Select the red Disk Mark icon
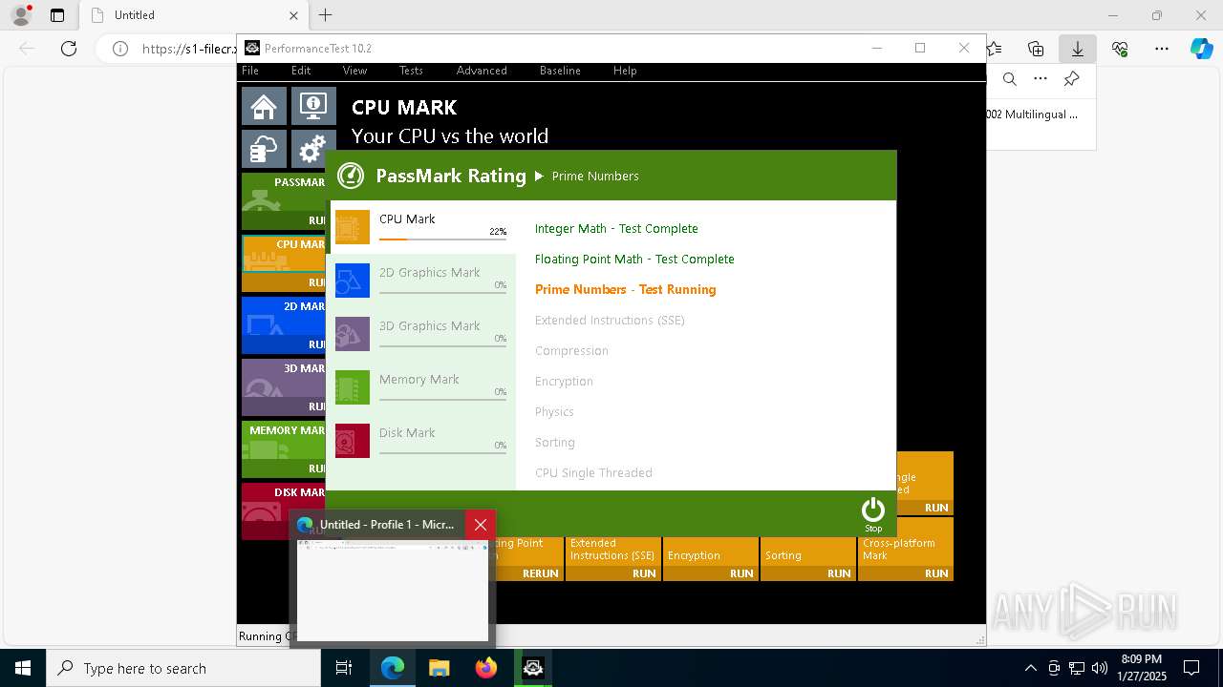 pyautogui.click(x=353, y=441)
